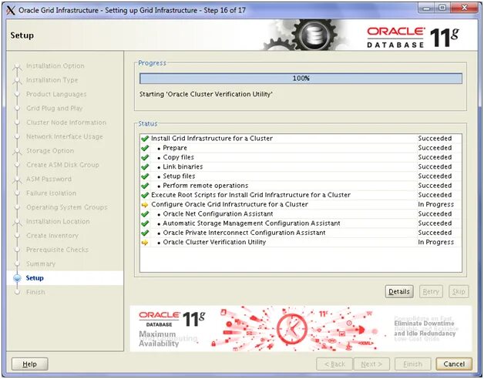Click checkmark beside Oracle Private Interconnect Assistant
Image resolution: width=484 pixels, height=379 pixels.
pos(145,233)
